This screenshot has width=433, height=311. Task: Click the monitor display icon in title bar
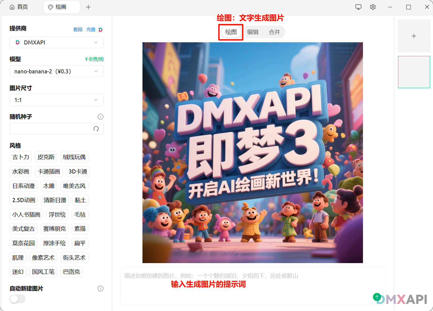coord(358,7)
